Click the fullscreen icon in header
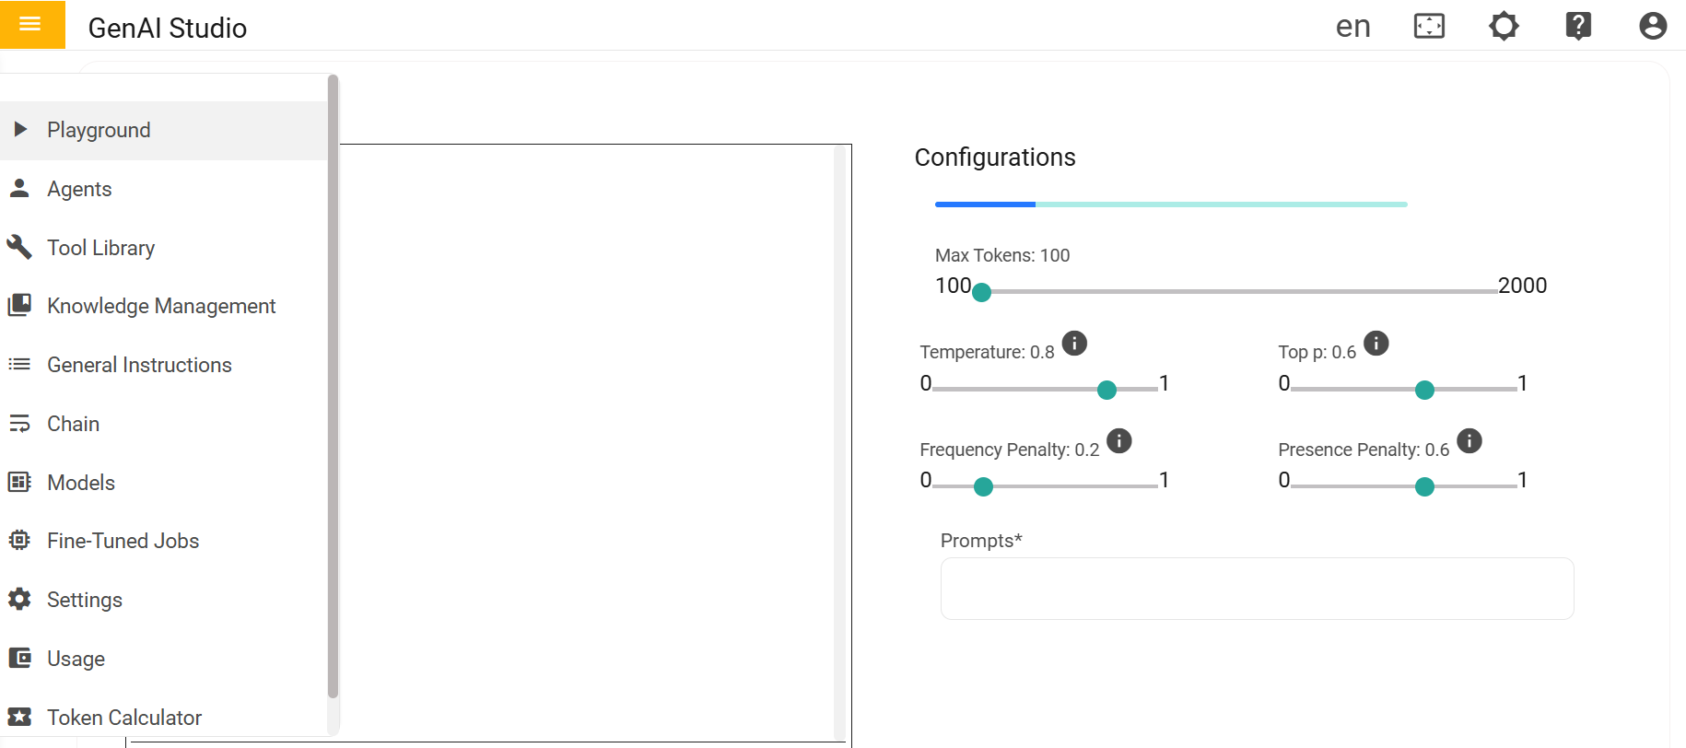This screenshot has width=1686, height=748. pyautogui.click(x=1429, y=26)
